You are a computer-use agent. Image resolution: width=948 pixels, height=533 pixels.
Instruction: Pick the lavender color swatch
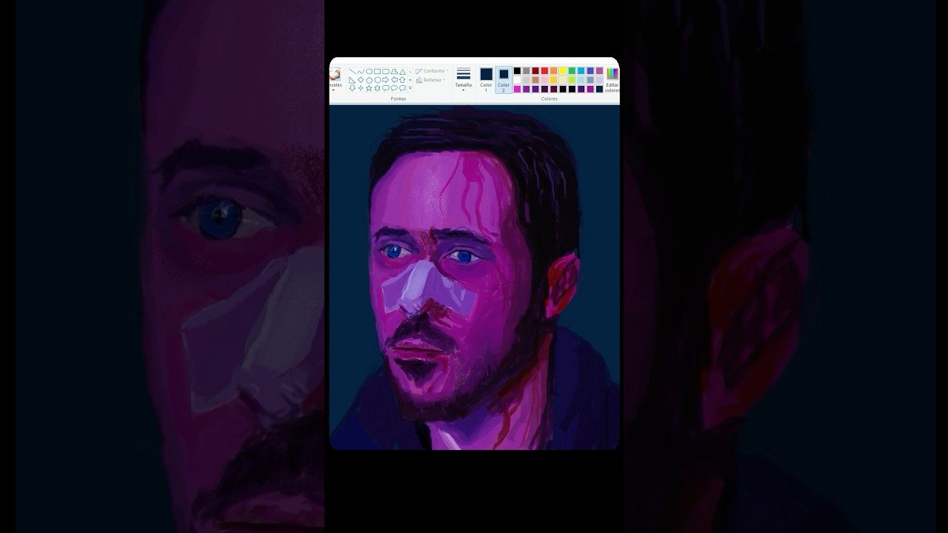tap(599, 80)
